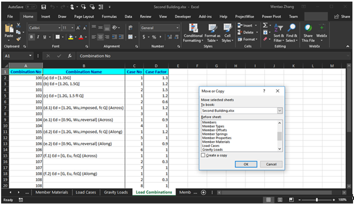The height and width of the screenshot is (204, 354).
Task: Add a new sheet with plus icon
Action: (x=203, y=192)
